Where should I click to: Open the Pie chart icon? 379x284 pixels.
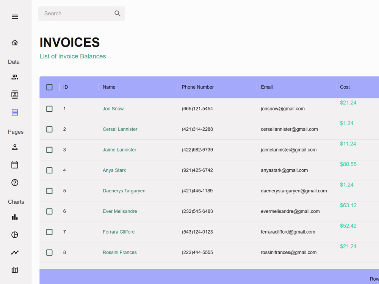pyautogui.click(x=15, y=235)
